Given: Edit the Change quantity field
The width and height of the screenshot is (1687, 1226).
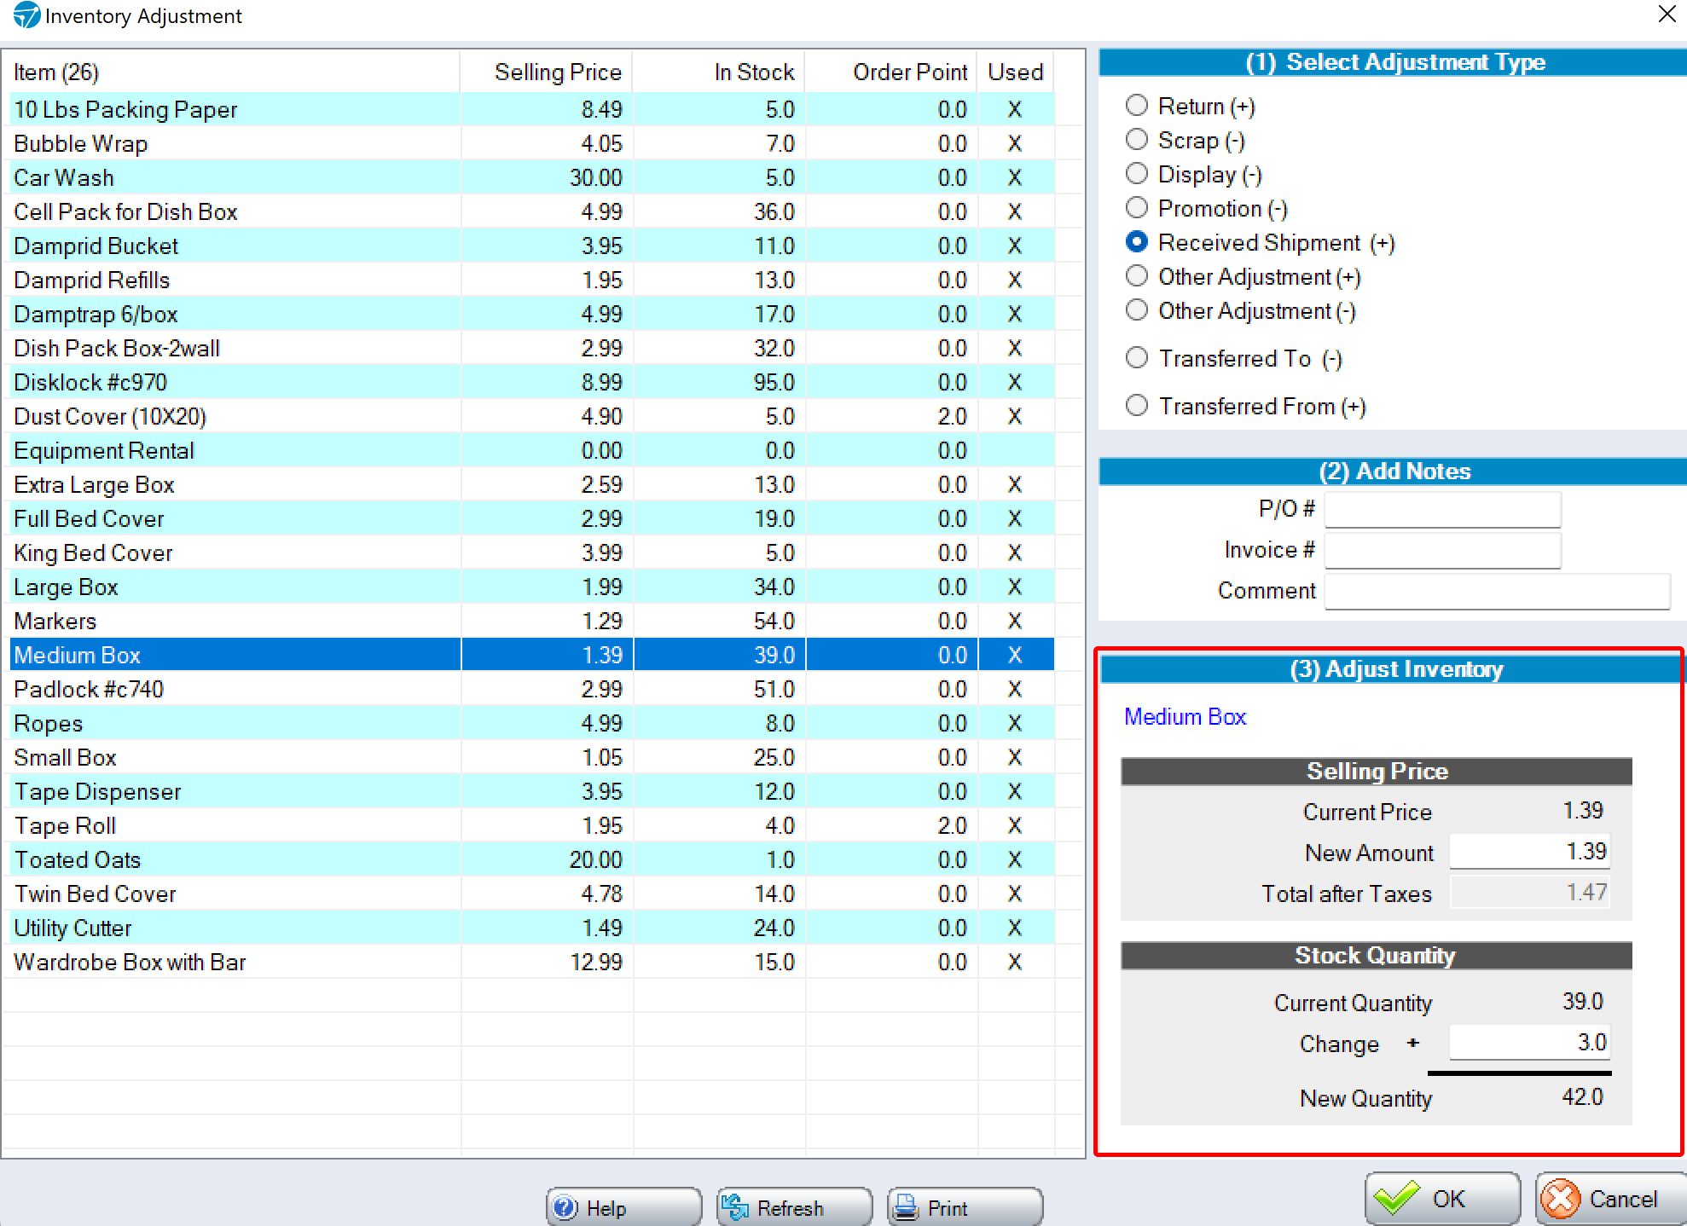Looking at the screenshot, I should click(1530, 1043).
